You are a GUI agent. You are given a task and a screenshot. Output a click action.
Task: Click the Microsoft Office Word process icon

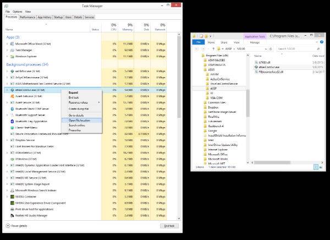click(x=12, y=44)
